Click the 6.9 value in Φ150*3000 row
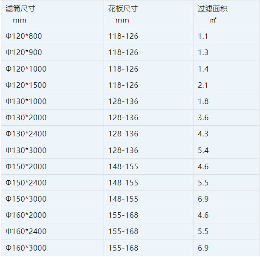260x257 pixels. tap(203, 199)
